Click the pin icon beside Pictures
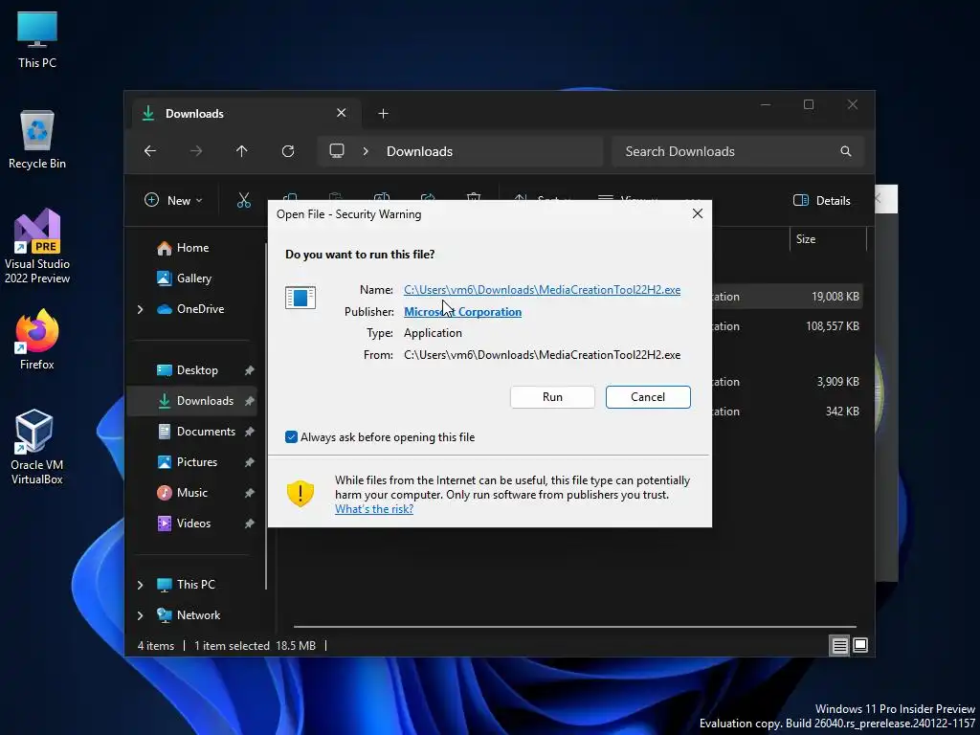Image resolution: width=980 pixels, height=735 pixels. tap(250, 462)
